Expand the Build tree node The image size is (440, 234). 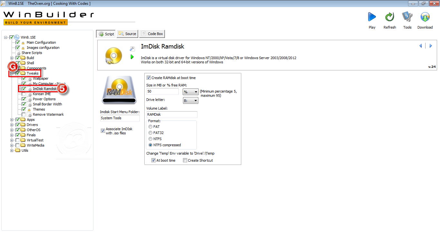pos(12,58)
